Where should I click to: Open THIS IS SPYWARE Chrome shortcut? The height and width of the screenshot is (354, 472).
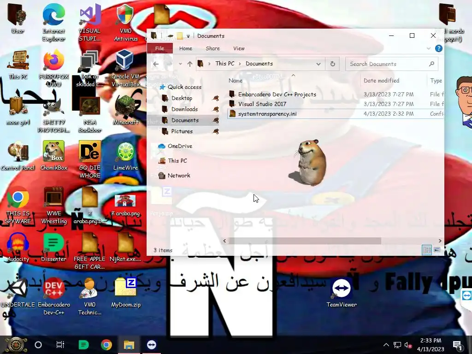(x=18, y=205)
